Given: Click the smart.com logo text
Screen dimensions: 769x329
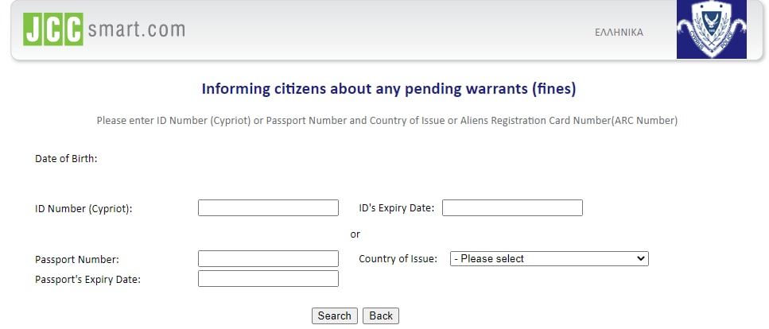Looking at the screenshot, I should point(136,30).
